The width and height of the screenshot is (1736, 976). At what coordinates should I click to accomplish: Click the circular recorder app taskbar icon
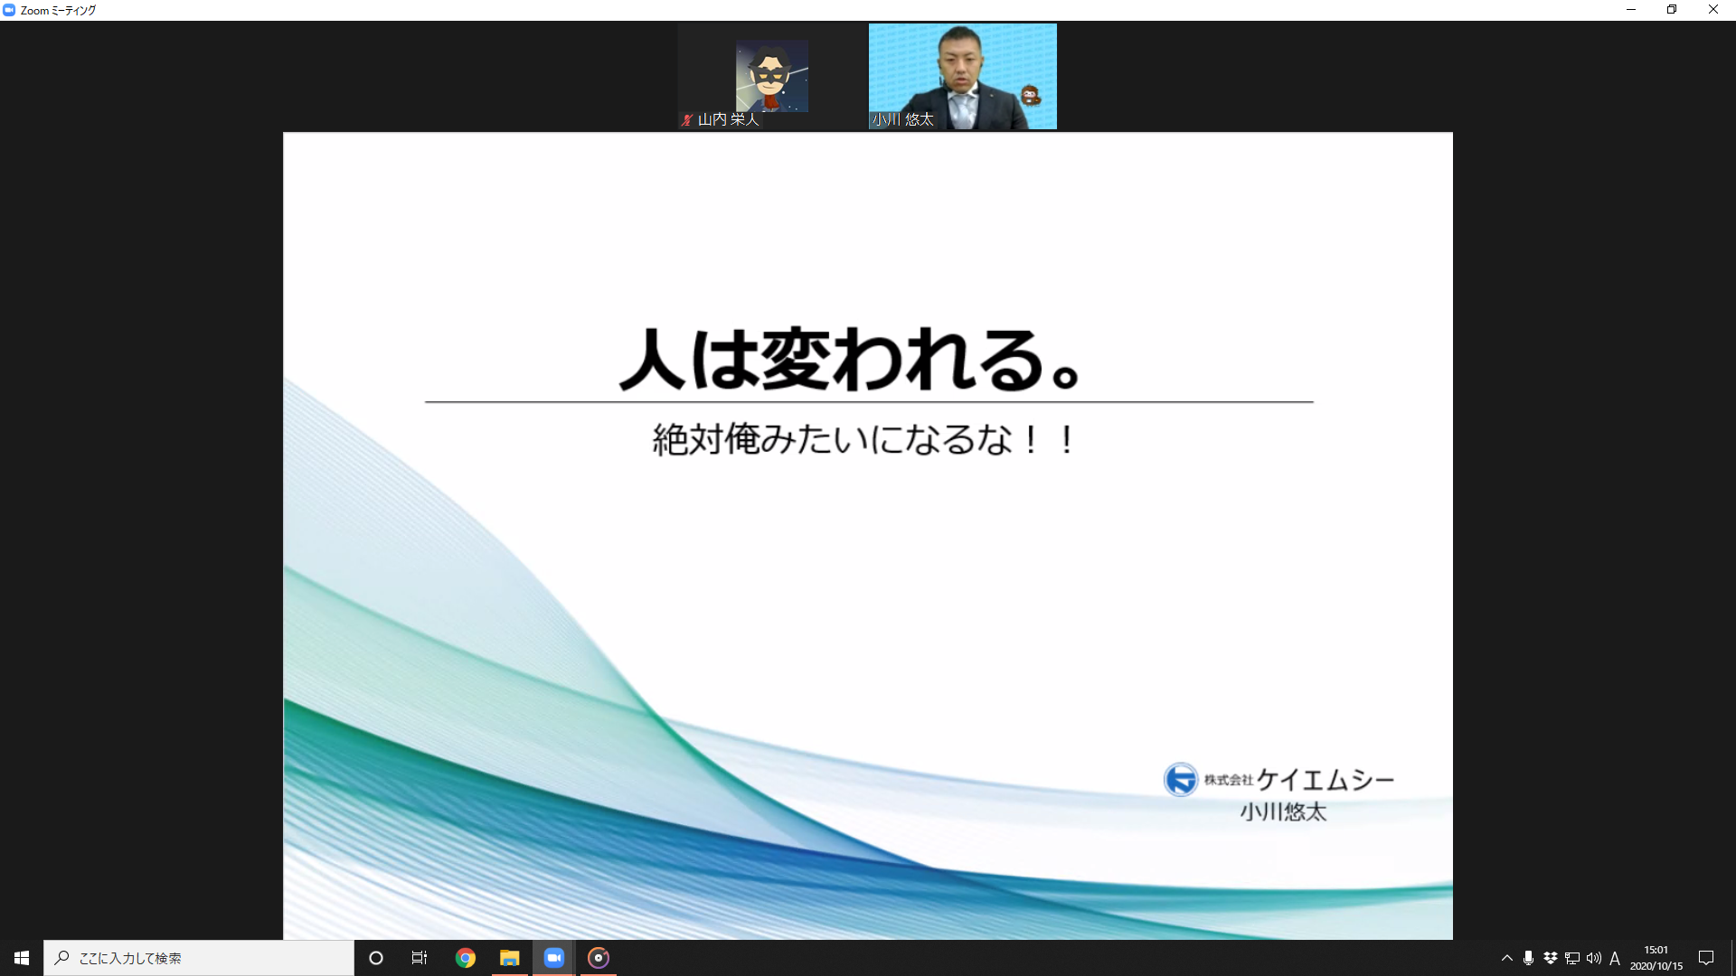coord(599,958)
